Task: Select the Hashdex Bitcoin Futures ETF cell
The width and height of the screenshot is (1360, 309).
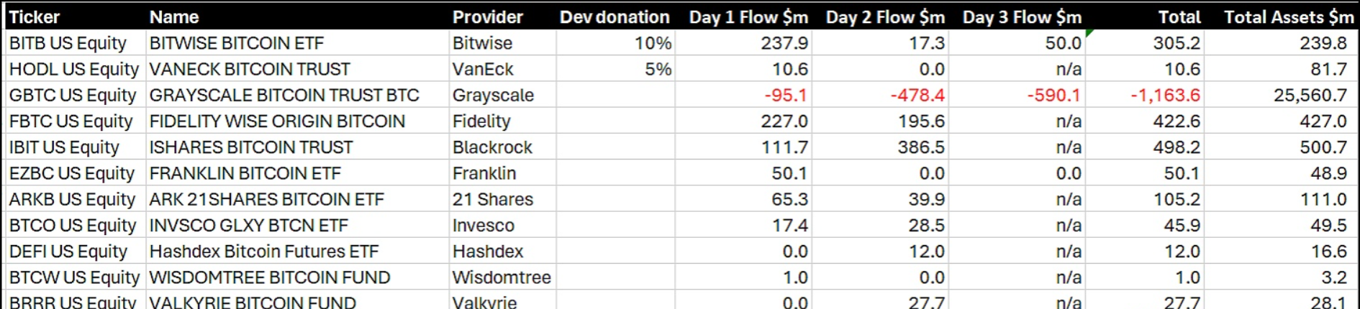Action: click(263, 252)
